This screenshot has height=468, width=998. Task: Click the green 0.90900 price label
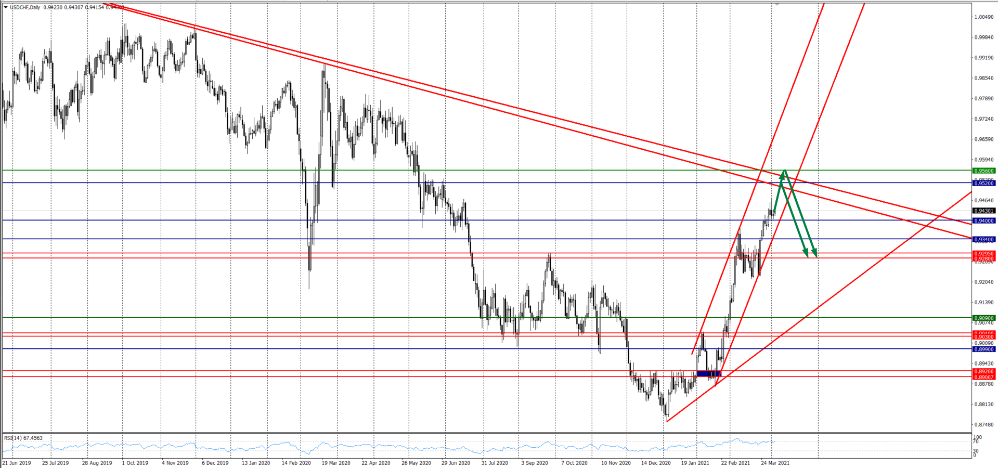pos(983,318)
